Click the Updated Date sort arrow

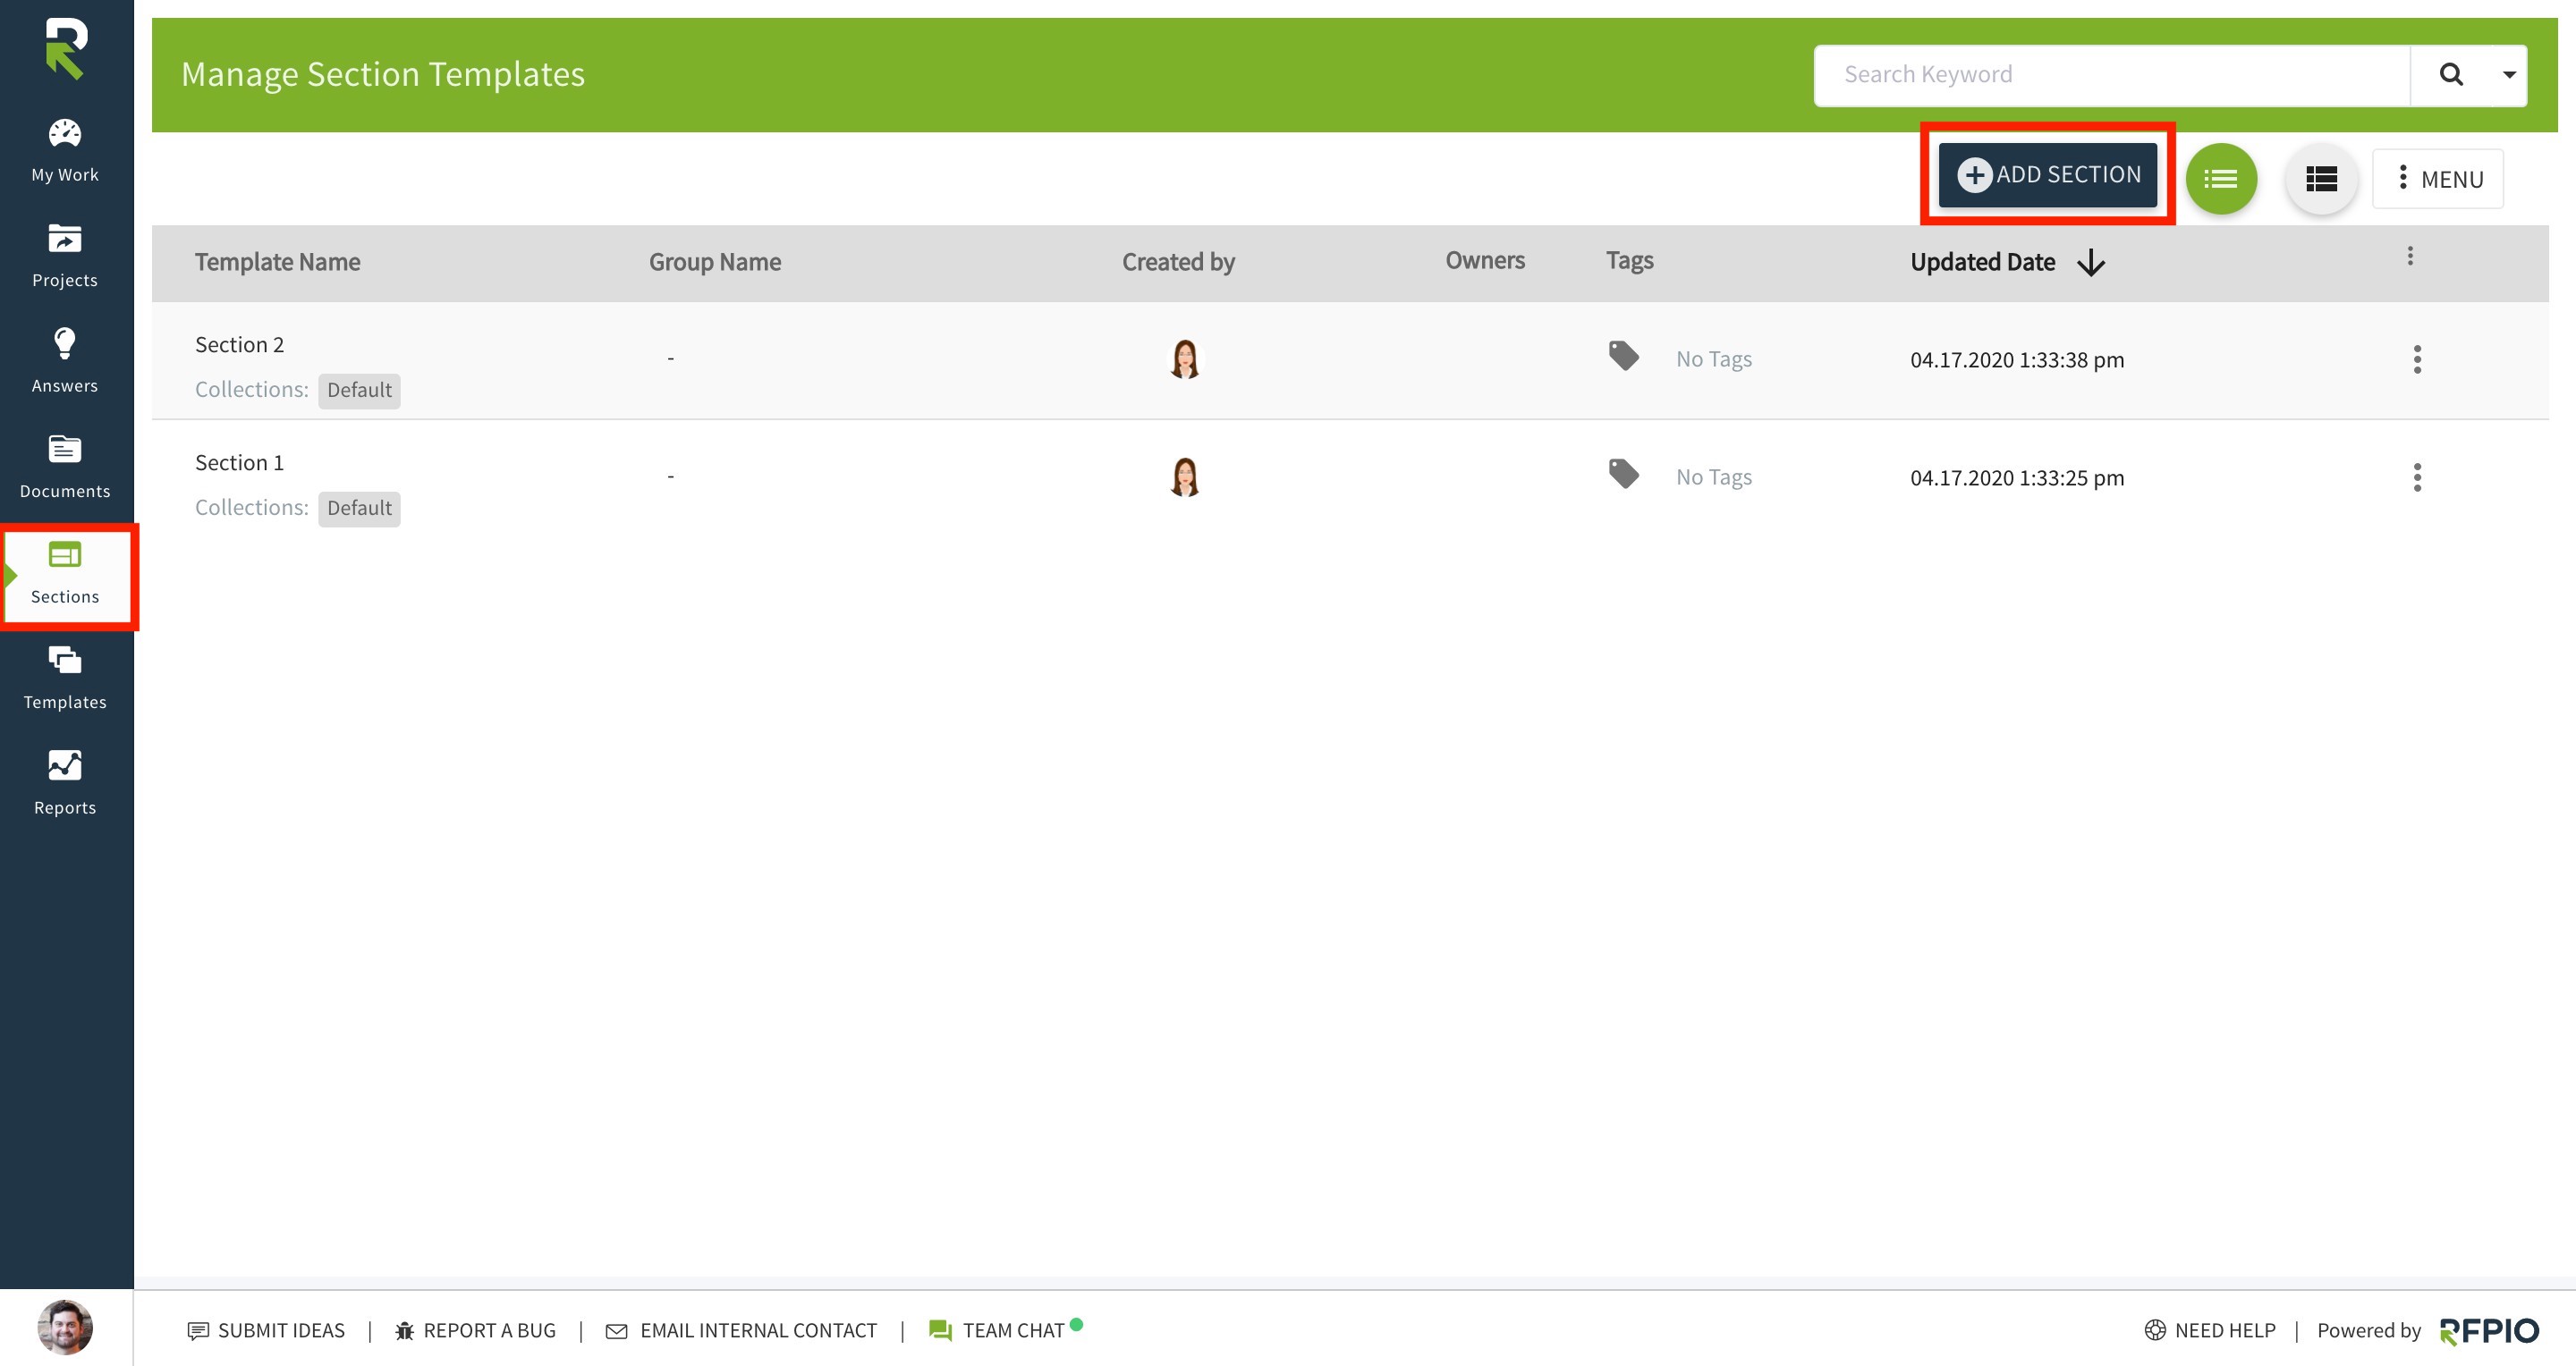(2091, 263)
